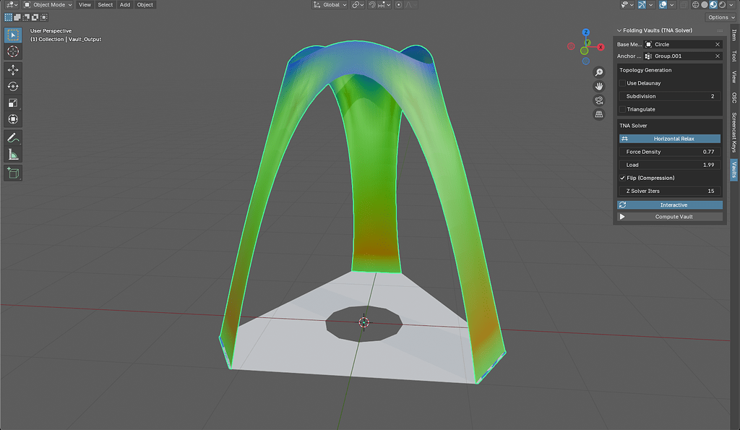
Task: Choose the Move tool
Action: tap(13, 70)
